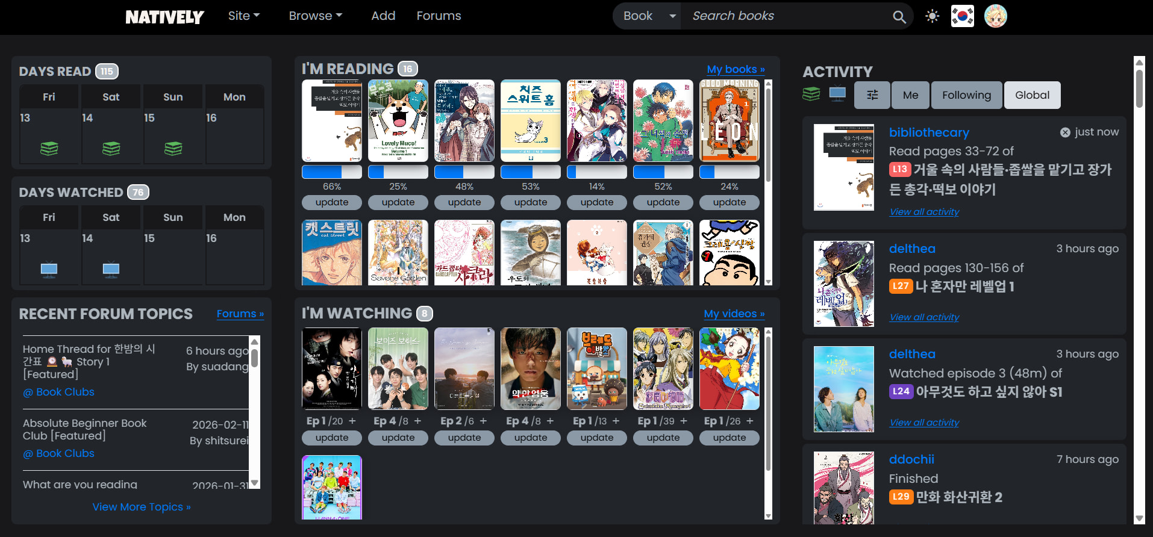Open the user profile avatar

tap(995, 16)
